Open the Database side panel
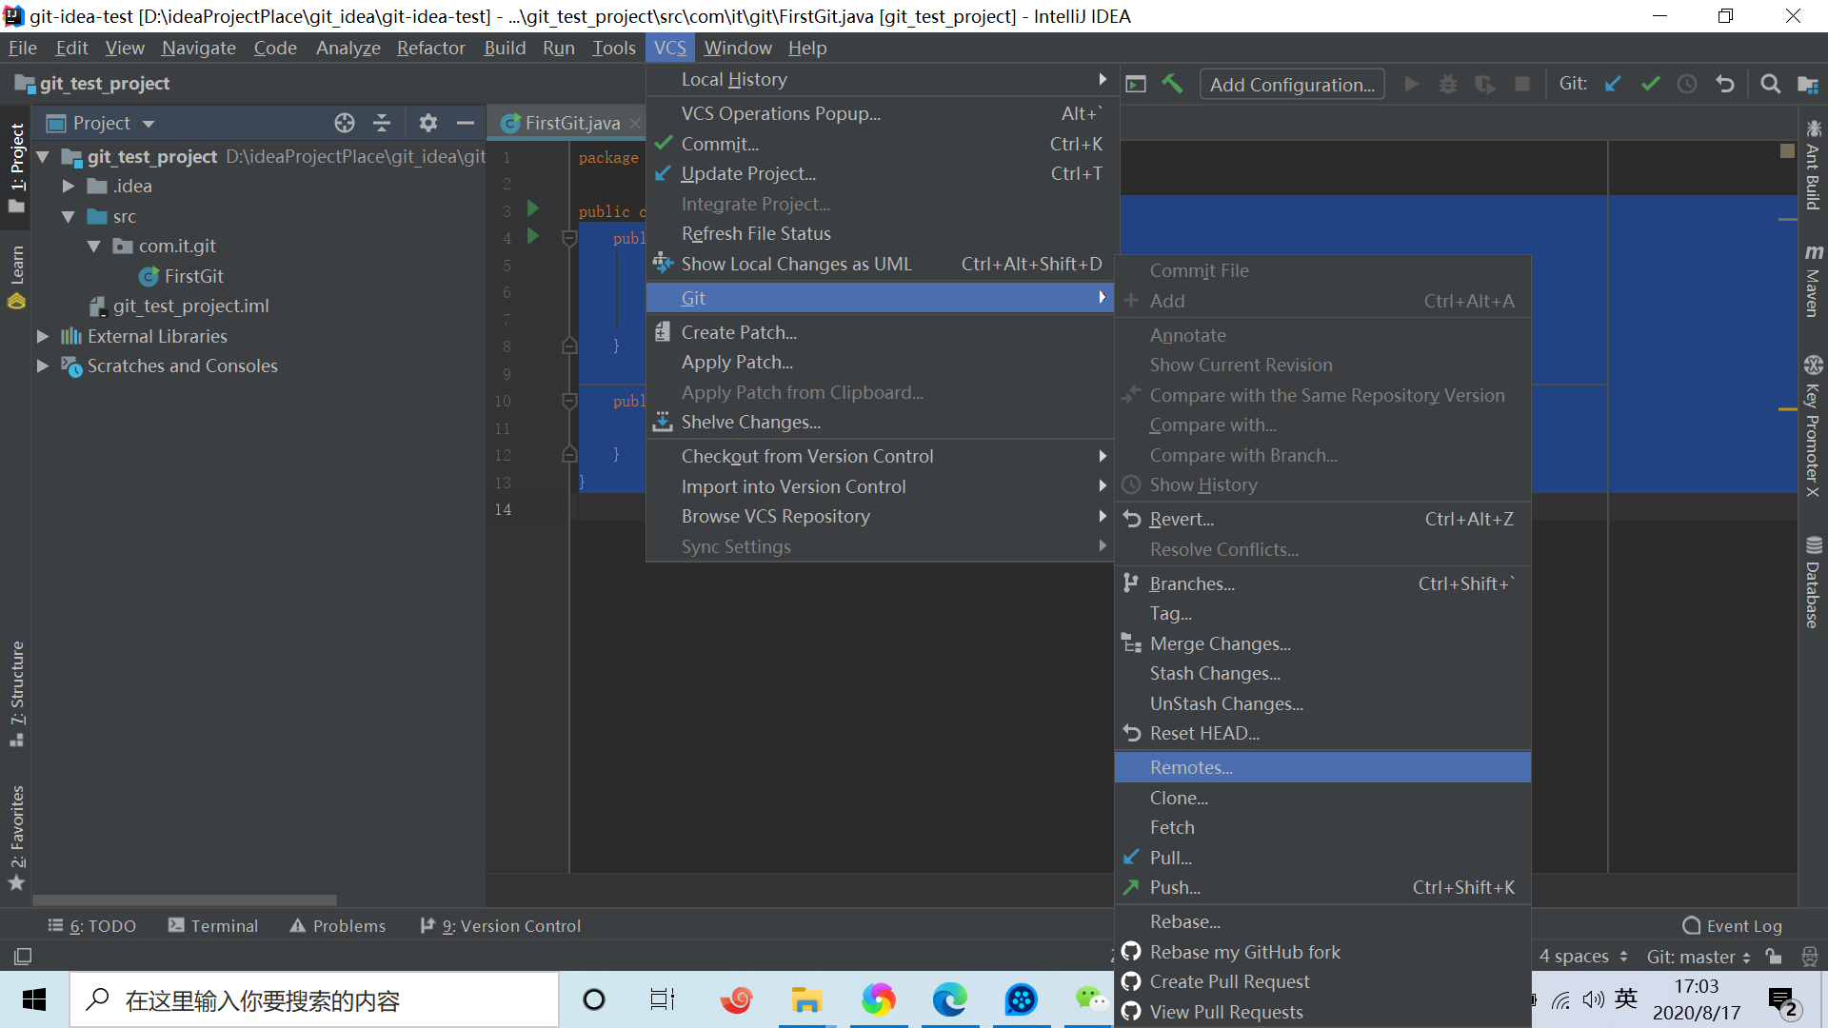This screenshot has width=1828, height=1028. [x=1813, y=583]
